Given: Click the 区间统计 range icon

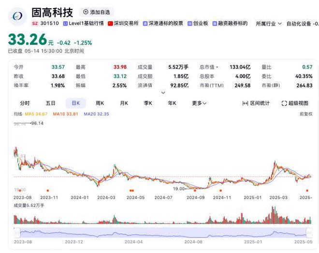Looking at the screenshot, I should pos(245,104).
